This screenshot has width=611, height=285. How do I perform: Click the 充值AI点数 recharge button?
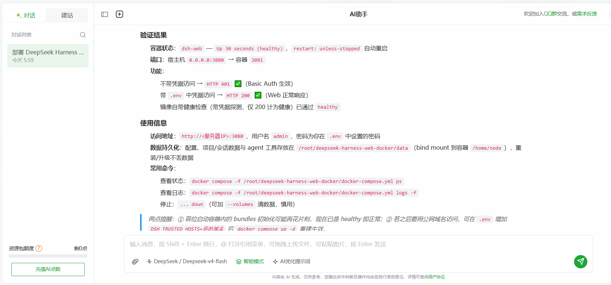pos(48,269)
